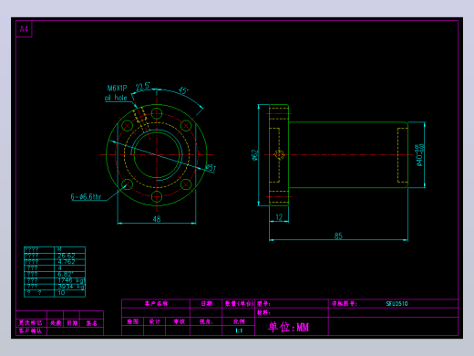The image size is (474, 356).
Task: Select the 1746 kgf load value
Action: pyautogui.click(x=71, y=280)
